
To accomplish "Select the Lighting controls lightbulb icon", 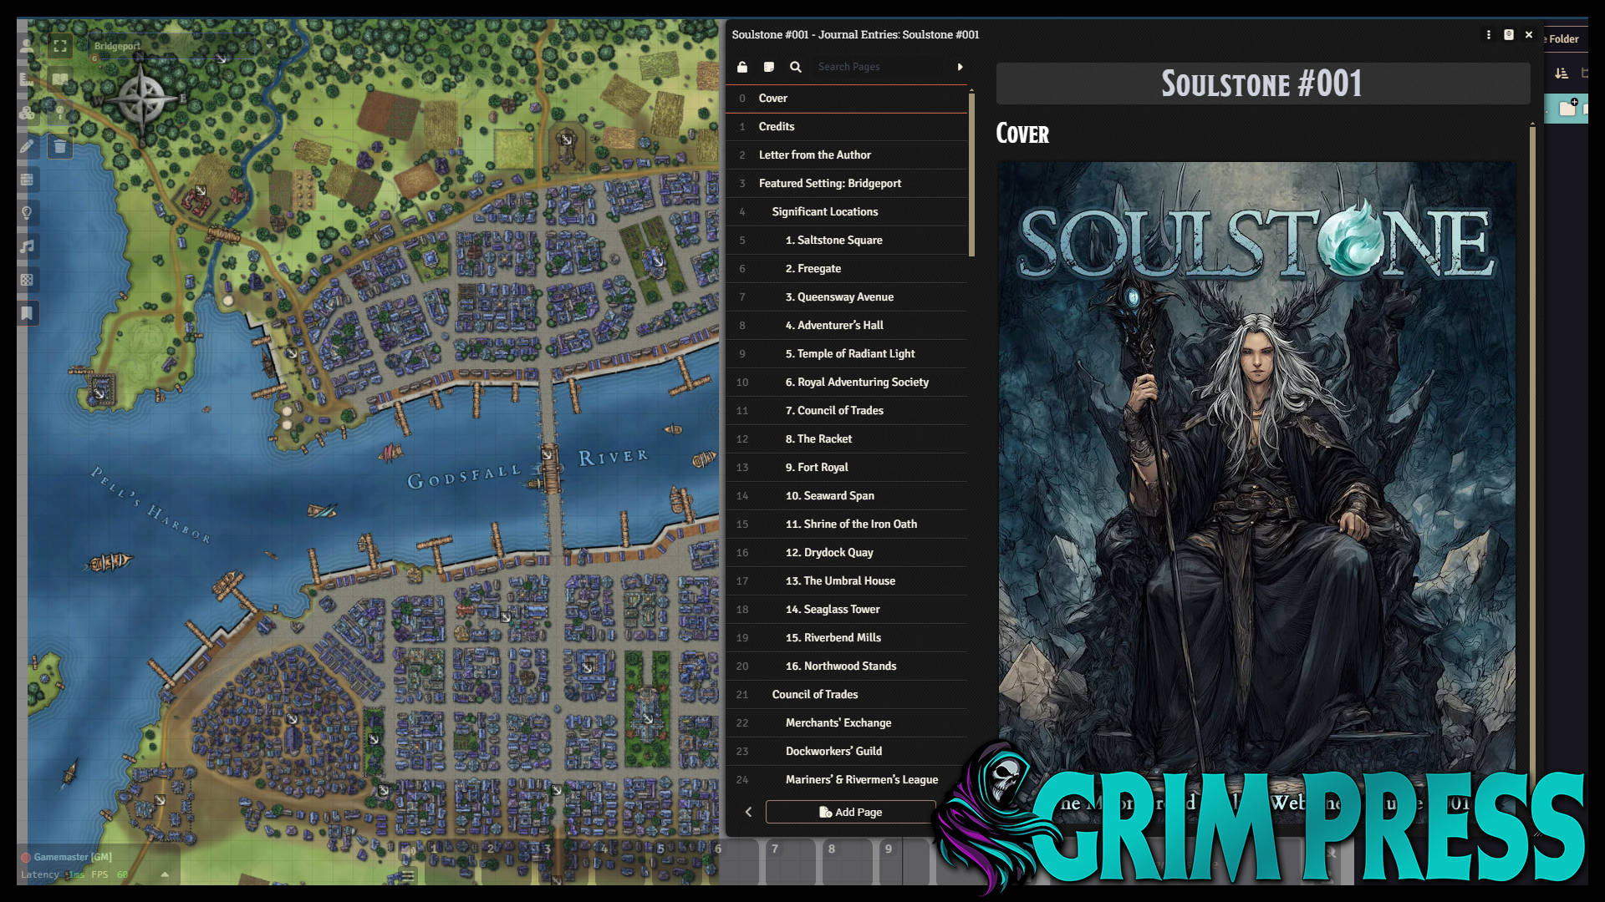I will [27, 213].
